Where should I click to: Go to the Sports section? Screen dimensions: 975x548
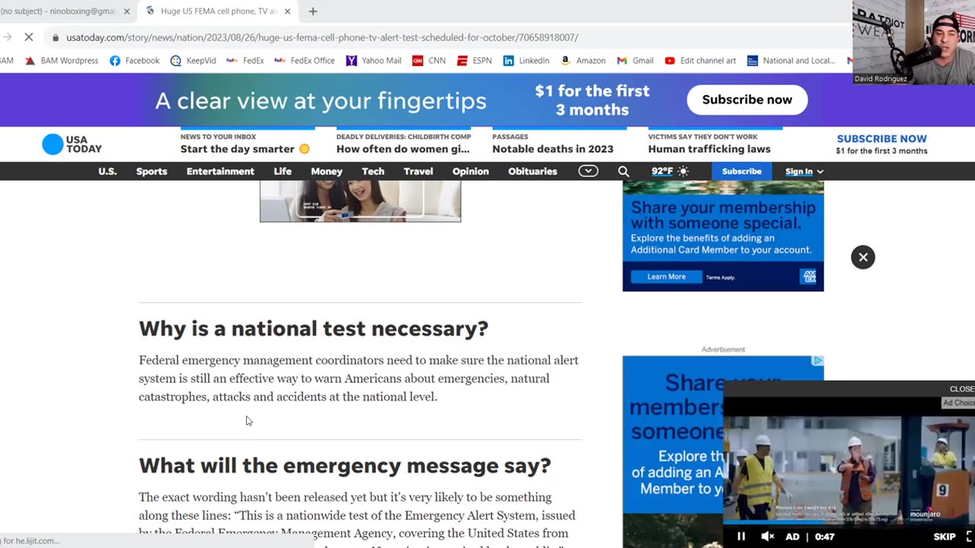pos(152,171)
